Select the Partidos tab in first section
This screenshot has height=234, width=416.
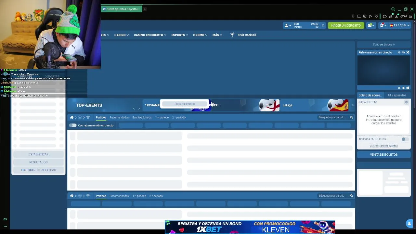coord(101,117)
